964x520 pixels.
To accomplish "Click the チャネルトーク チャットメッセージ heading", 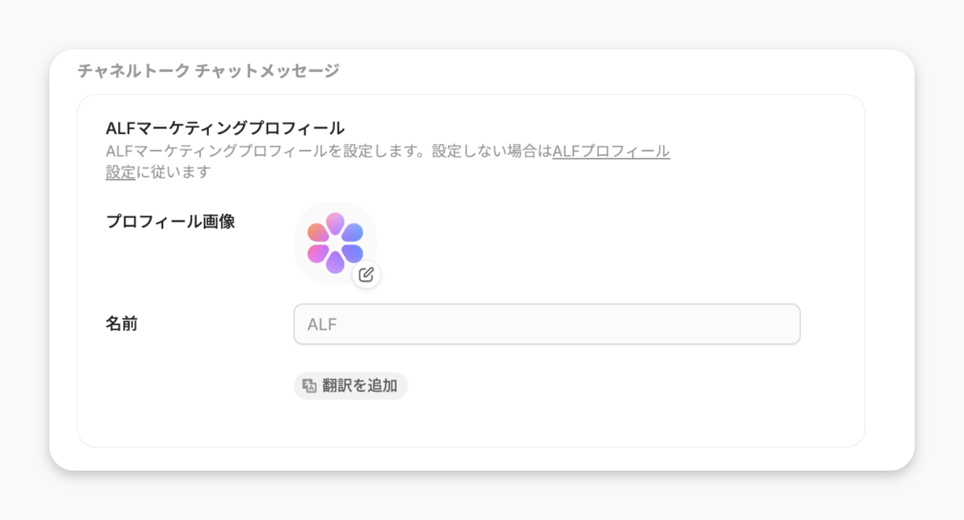I will pos(208,71).
